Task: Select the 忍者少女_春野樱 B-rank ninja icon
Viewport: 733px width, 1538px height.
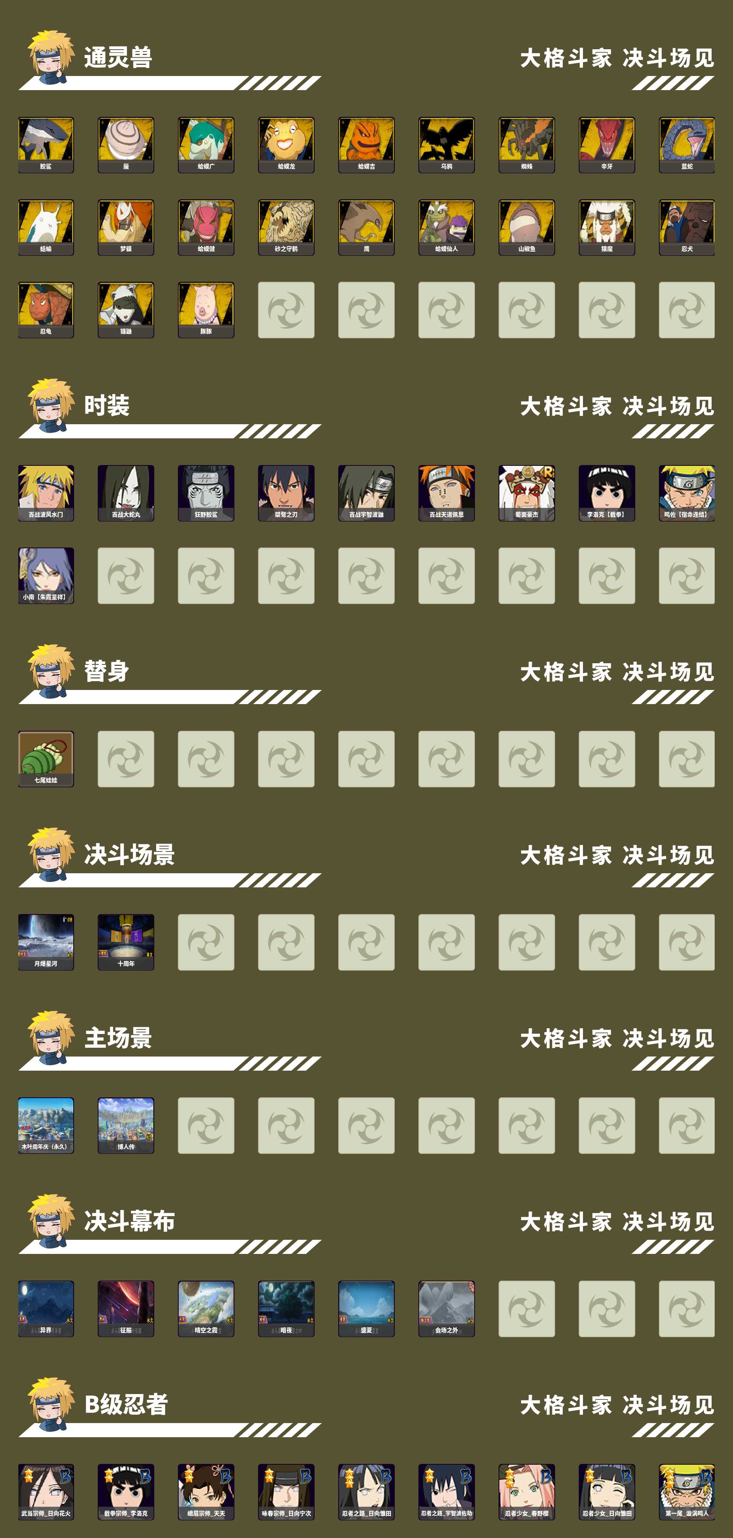Action: point(526,1491)
